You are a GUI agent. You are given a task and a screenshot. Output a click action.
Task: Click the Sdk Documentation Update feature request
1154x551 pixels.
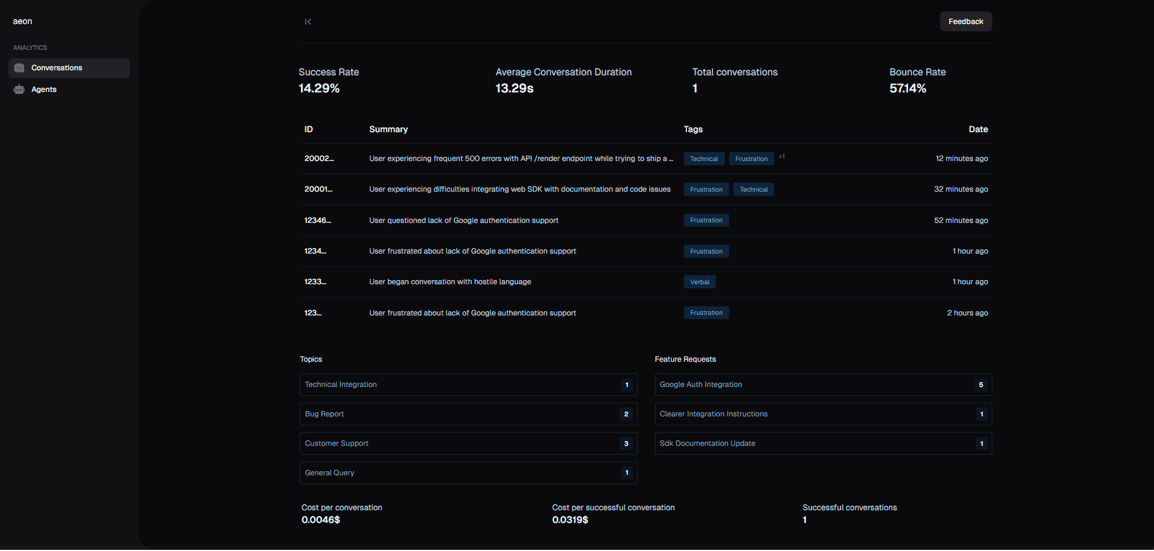click(x=823, y=443)
